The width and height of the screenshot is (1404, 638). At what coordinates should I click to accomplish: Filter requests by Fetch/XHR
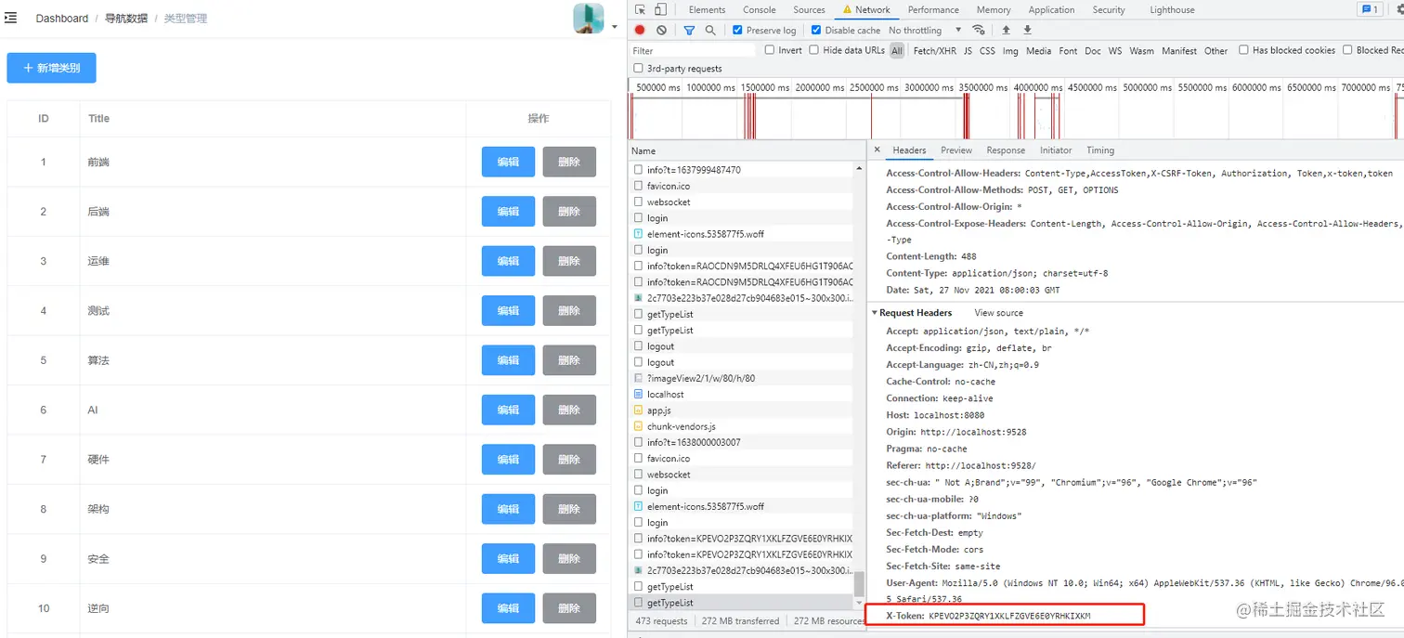tap(934, 50)
